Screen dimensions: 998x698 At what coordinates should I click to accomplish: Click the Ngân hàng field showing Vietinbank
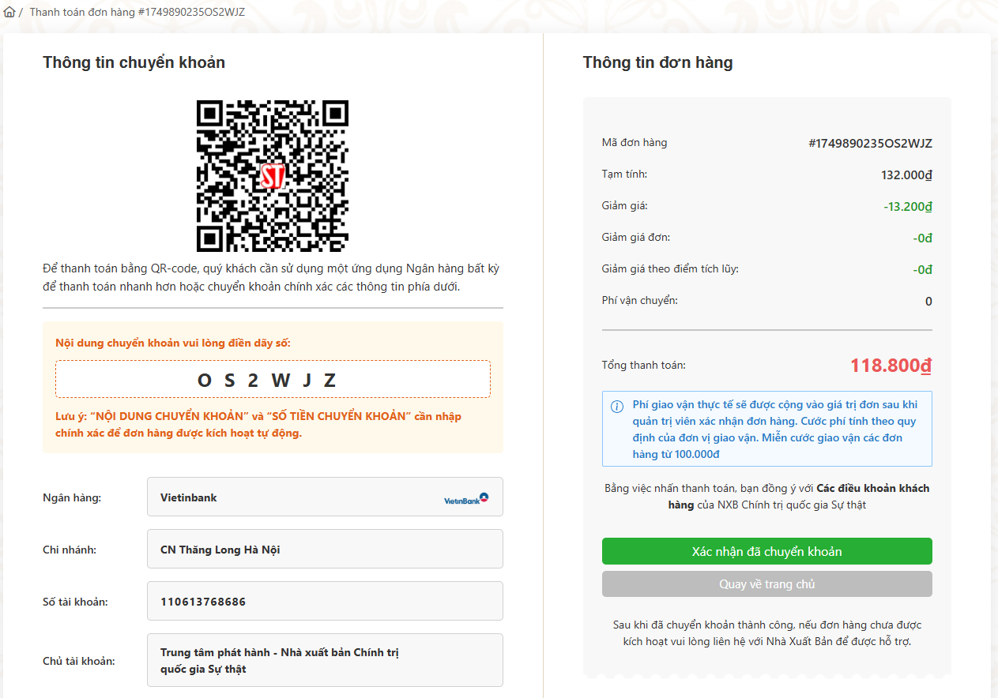point(325,497)
